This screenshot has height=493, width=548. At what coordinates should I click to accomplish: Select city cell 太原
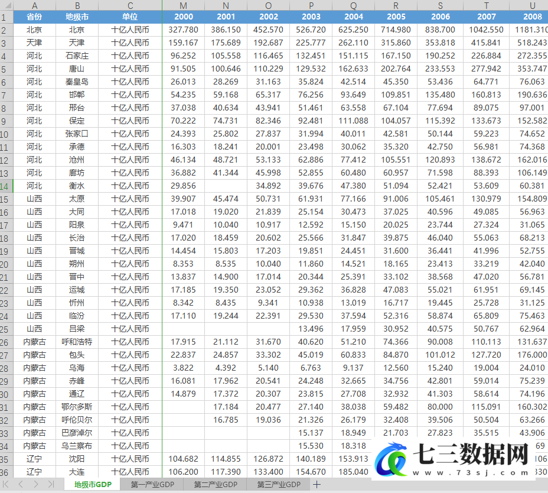coord(77,199)
